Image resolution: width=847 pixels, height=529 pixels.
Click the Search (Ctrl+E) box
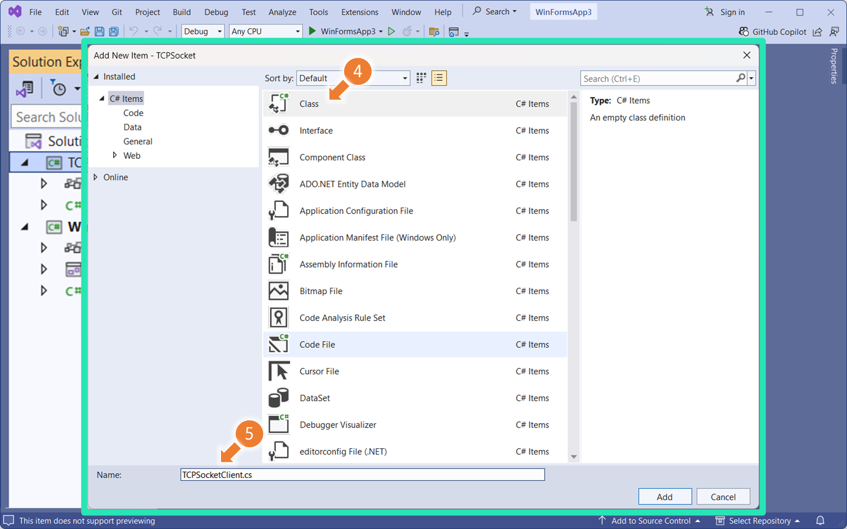click(x=658, y=78)
